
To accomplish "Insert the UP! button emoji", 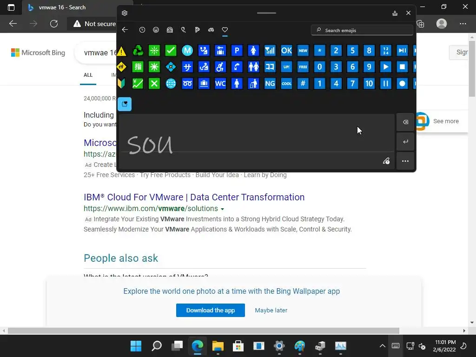I will [286, 67].
